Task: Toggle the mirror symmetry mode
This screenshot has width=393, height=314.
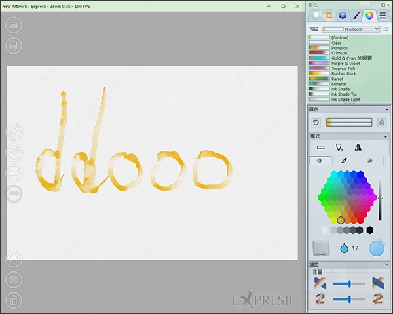Action: 358,147
